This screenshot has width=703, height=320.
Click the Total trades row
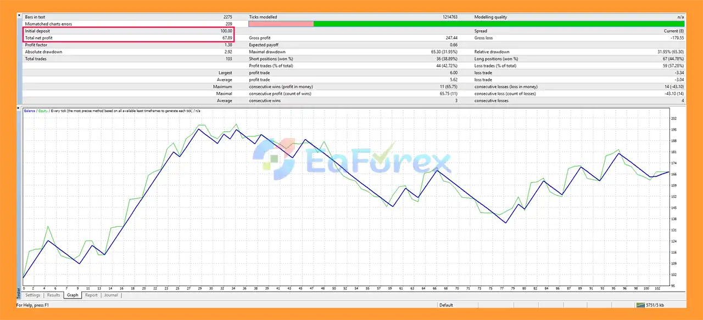[x=129, y=59]
